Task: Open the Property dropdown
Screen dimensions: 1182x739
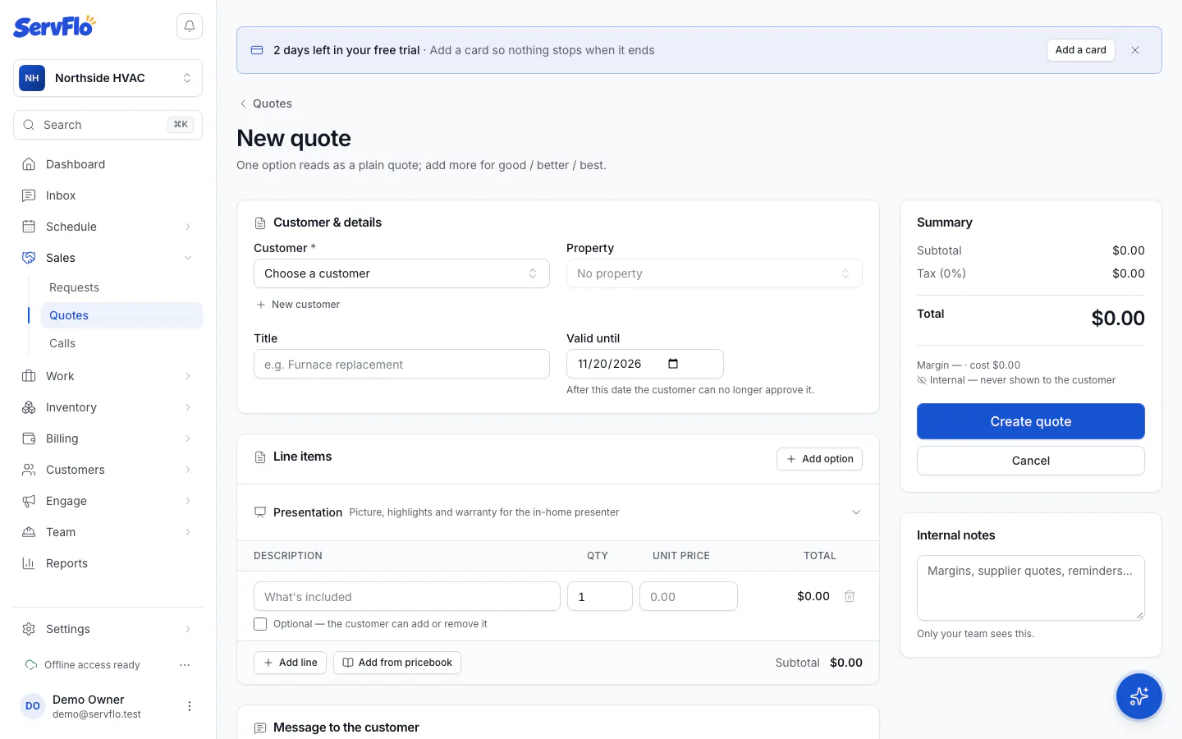Action: coord(714,273)
